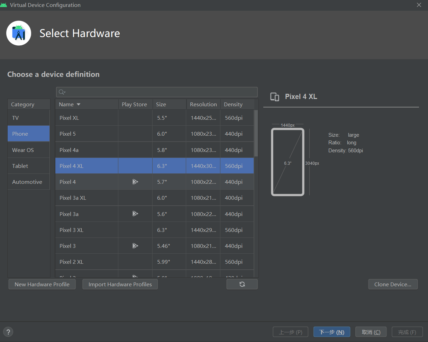Click the device table vertical scrollbar
The image size is (428, 342).
coord(256,133)
